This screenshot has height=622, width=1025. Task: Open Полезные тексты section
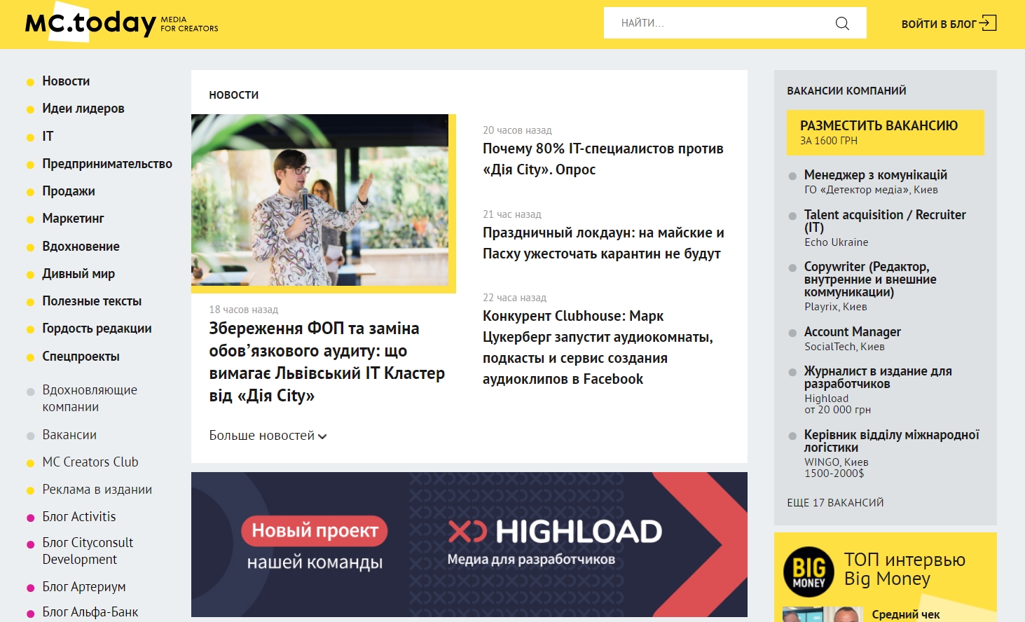pos(92,301)
